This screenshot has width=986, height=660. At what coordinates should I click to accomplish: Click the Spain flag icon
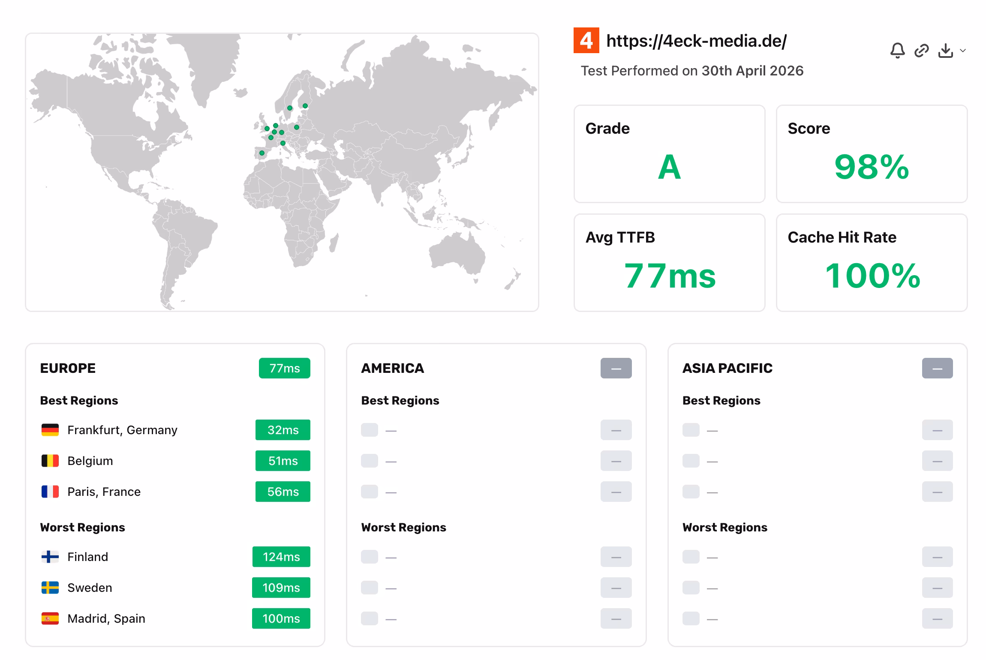50,618
